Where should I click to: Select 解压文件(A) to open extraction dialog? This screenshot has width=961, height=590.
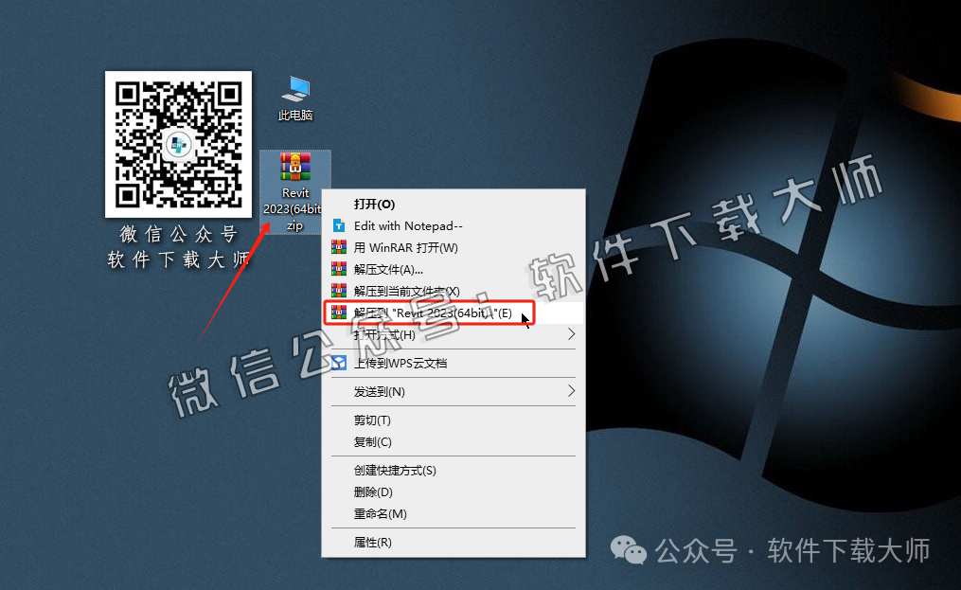(x=386, y=269)
